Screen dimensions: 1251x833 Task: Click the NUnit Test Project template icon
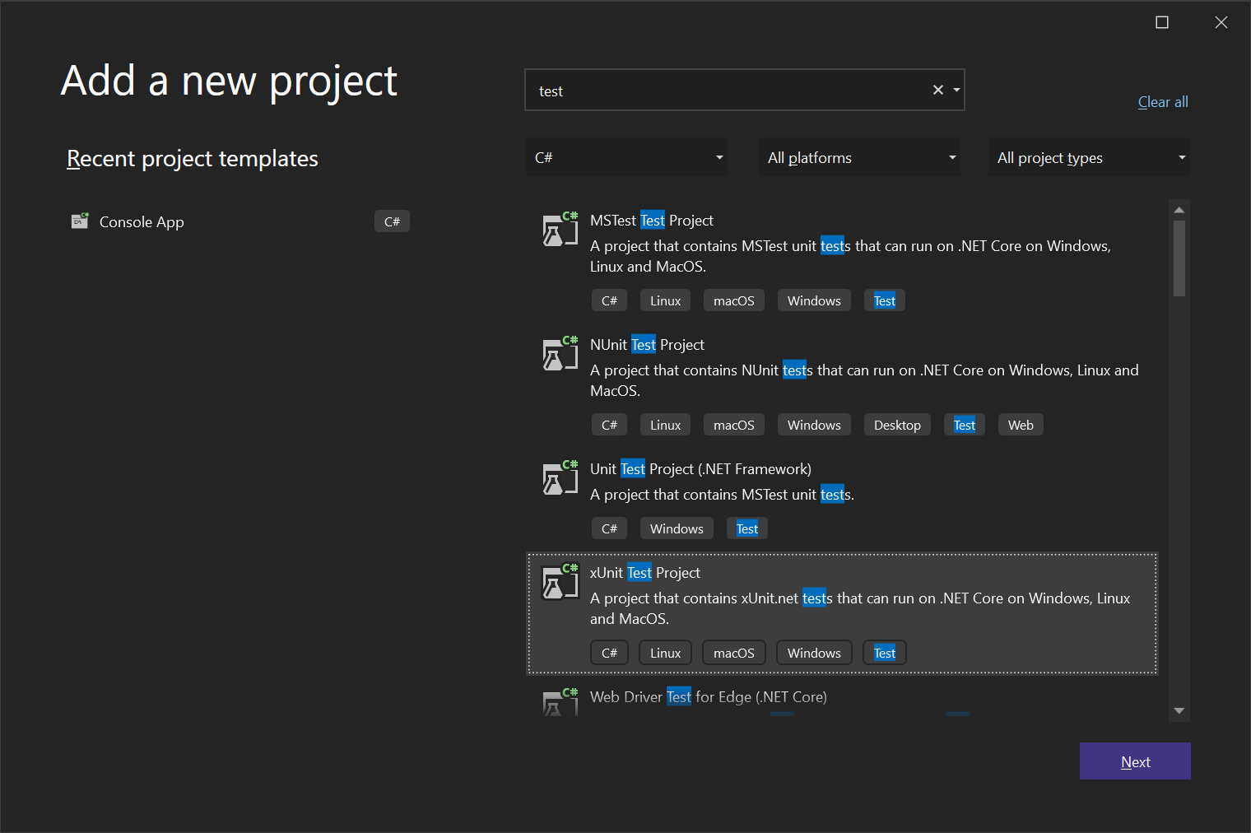pyautogui.click(x=560, y=353)
